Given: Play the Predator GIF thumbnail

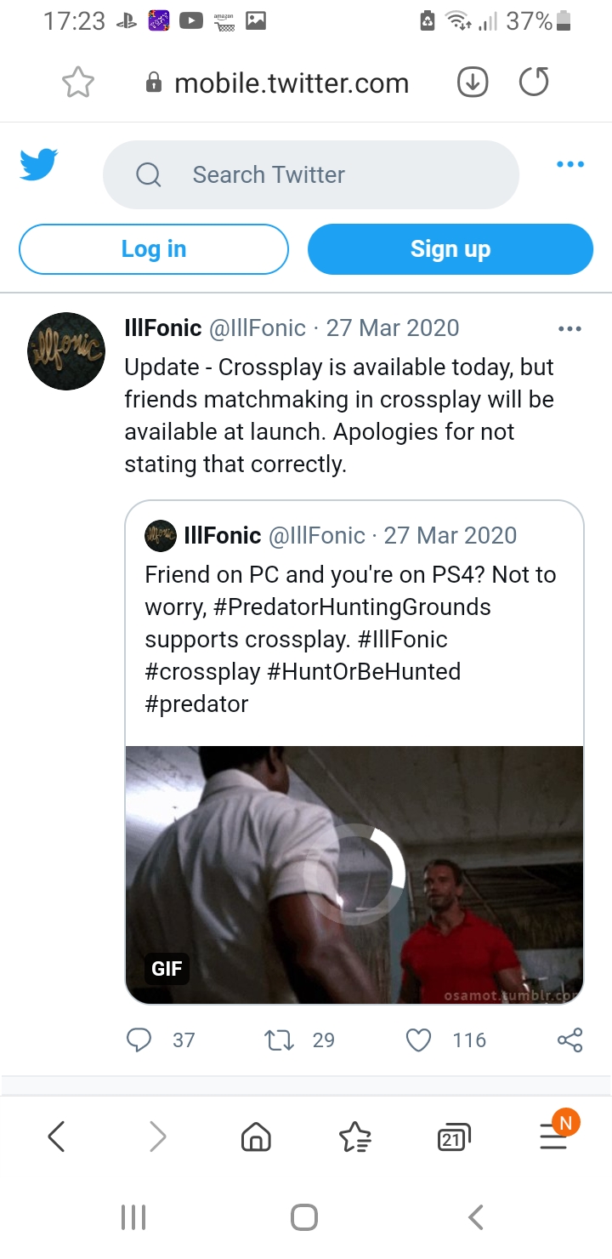Looking at the screenshot, I should point(354,874).
